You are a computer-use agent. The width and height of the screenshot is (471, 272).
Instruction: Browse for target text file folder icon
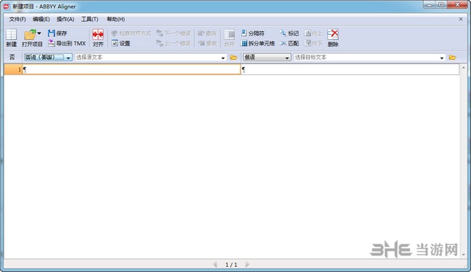click(x=452, y=57)
